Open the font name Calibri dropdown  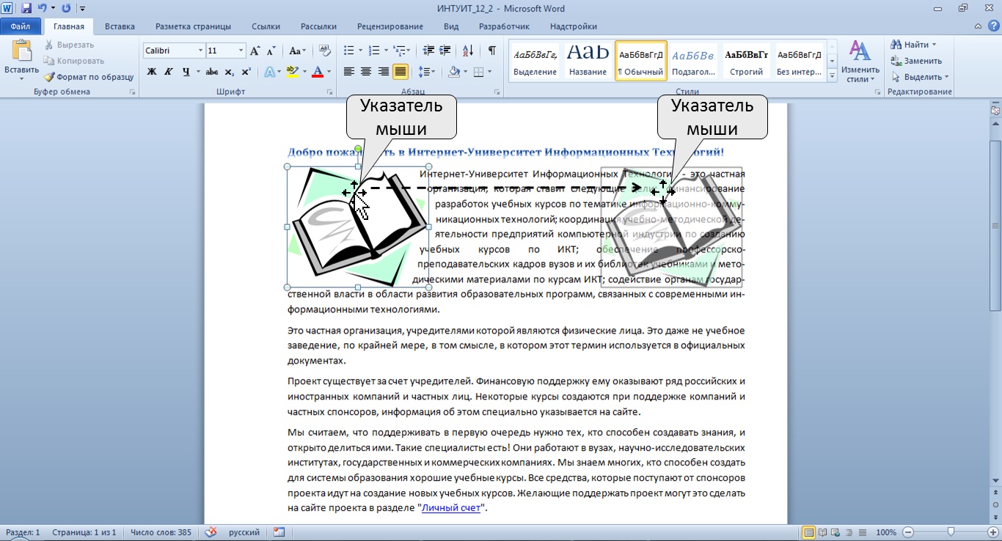coord(200,51)
